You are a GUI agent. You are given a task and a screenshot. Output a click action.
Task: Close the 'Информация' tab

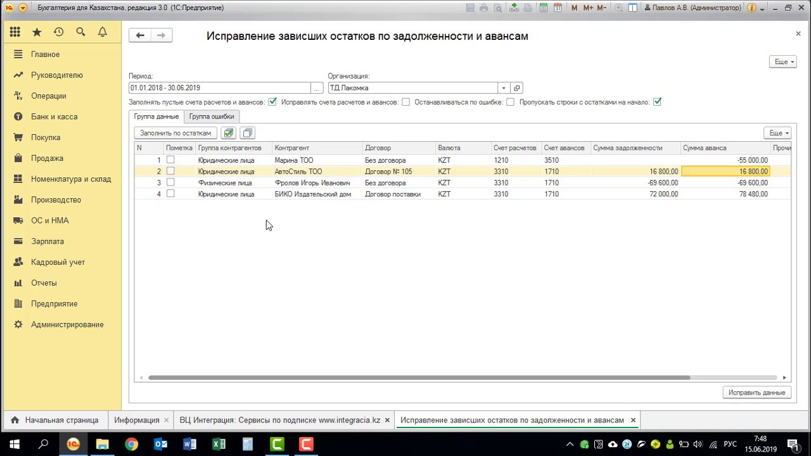[x=167, y=420]
